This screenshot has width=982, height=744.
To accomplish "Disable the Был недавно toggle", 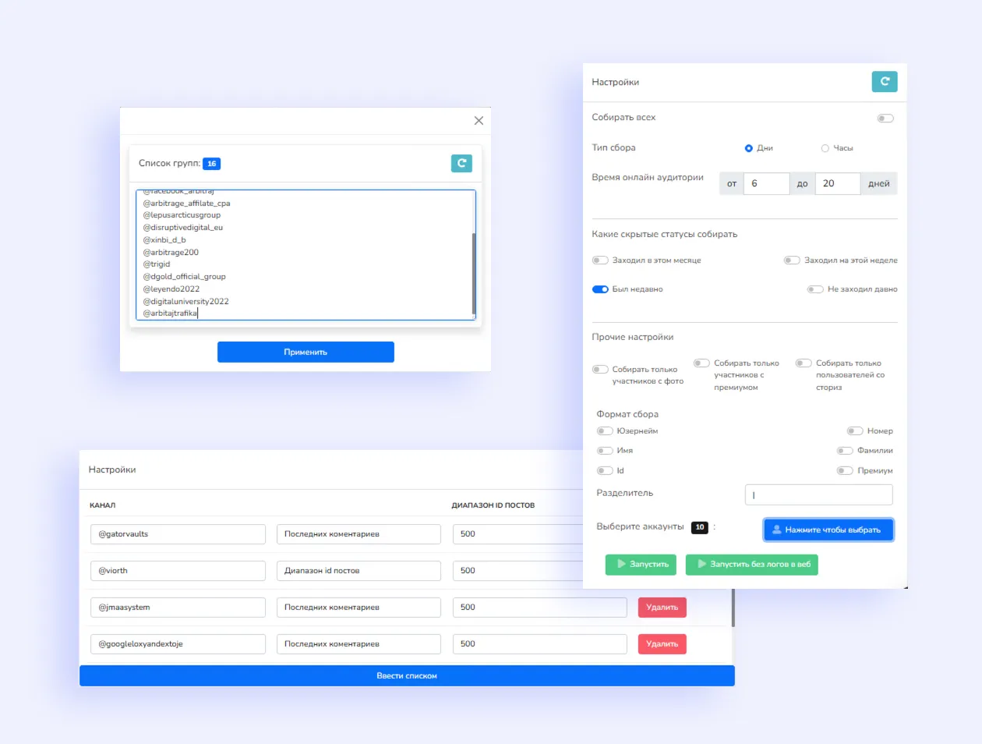I will (x=600, y=289).
